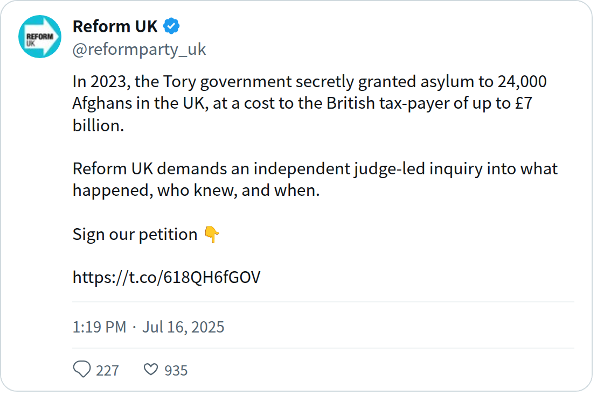The height and width of the screenshot is (396, 597).
Task: Click the 'Sign our petition' text
Action: click(x=135, y=235)
